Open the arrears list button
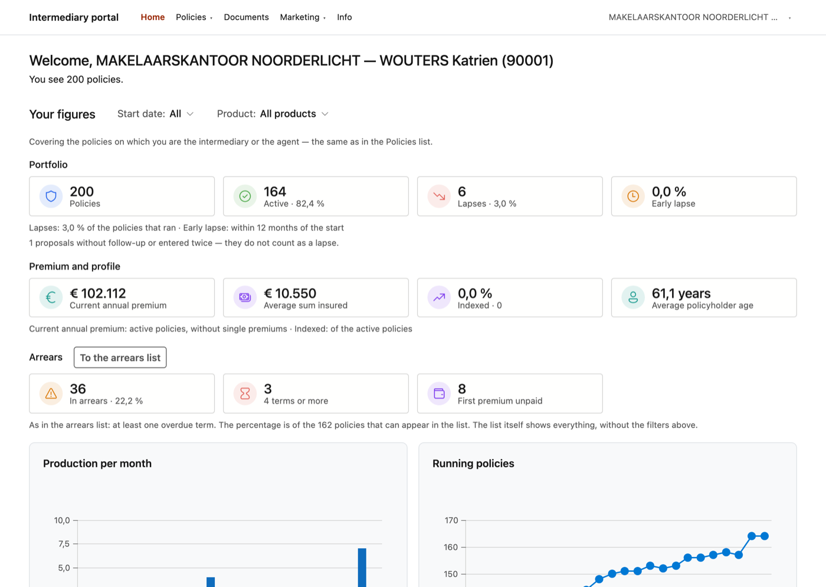 click(120, 358)
